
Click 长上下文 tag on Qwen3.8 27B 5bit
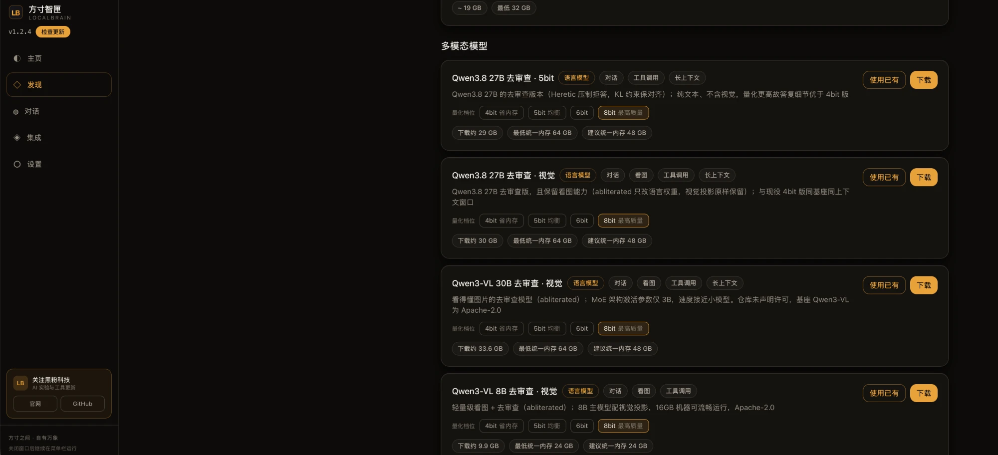click(687, 78)
